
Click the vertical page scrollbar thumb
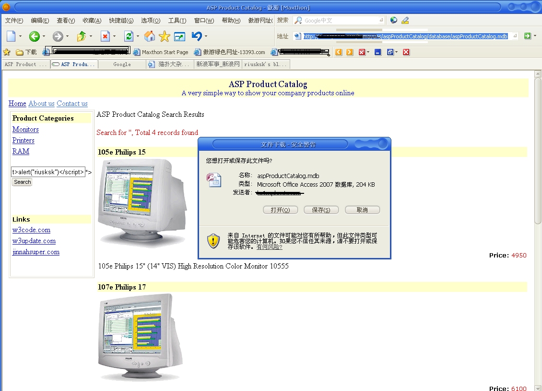(538, 151)
